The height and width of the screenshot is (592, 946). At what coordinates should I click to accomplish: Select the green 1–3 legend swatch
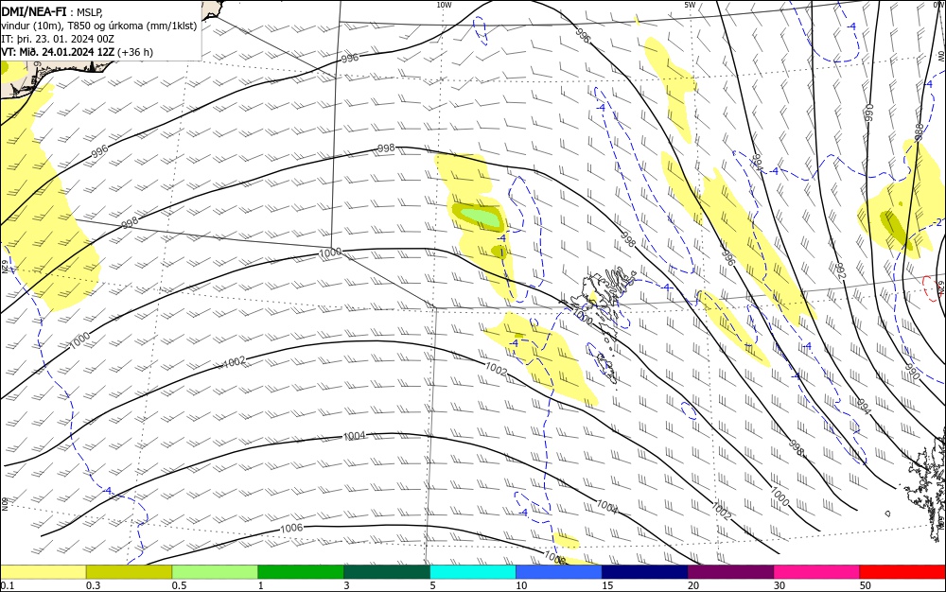point(301,572)
